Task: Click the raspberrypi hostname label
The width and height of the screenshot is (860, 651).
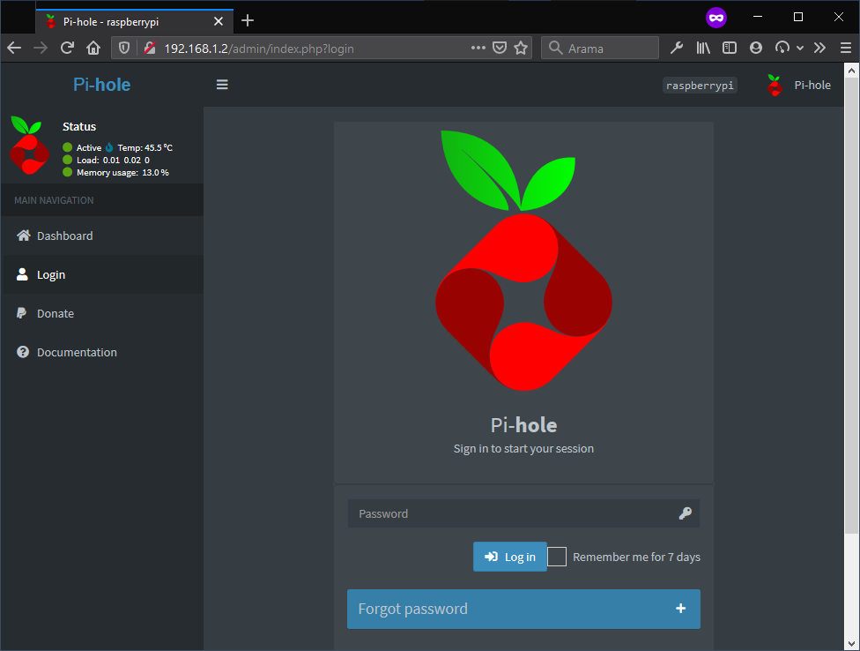Action: click(x=700, y=86)
